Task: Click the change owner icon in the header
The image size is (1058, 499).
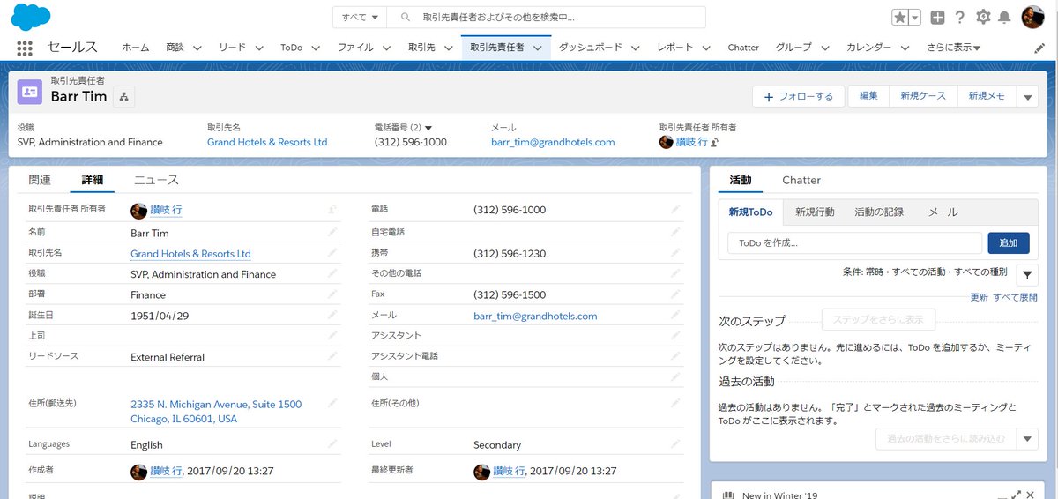Action: pos(714,142)
